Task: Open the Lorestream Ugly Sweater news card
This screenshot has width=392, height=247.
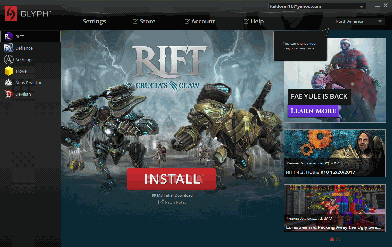Action: (x=335, y=208)
